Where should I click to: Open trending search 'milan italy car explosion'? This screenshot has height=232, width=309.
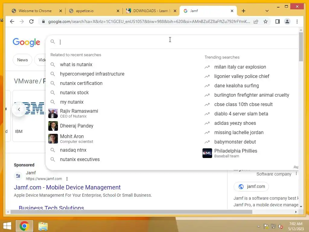pos(240,67)
